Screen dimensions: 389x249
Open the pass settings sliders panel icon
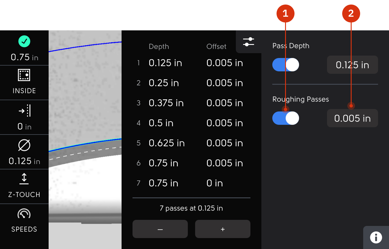pos(249,42)
